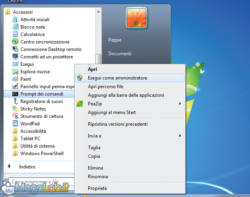Click the Sticky Notes label
This screenshot has height=197, width=250.
pyautogui.click(x=33, y=109)
